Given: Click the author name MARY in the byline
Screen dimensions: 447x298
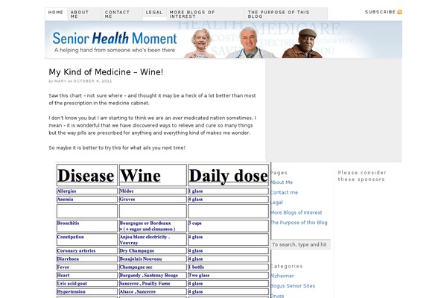Looking at the screenshot, I should point(60,81).
